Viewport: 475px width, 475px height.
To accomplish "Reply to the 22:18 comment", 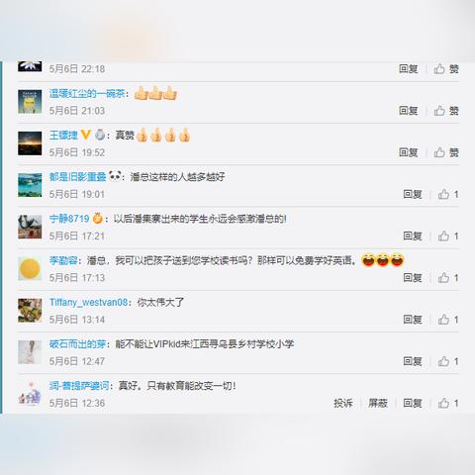I will (x=409, y=69).
